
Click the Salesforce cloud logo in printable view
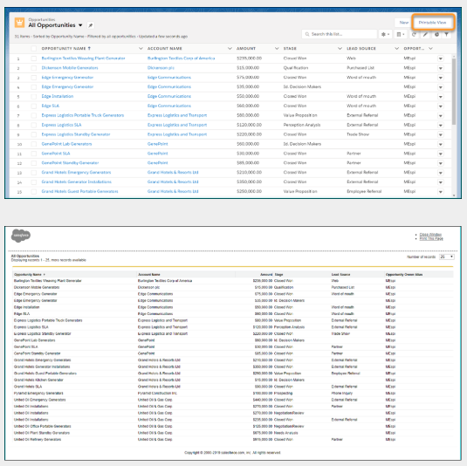pyautogui.click(x=21, y=236)
